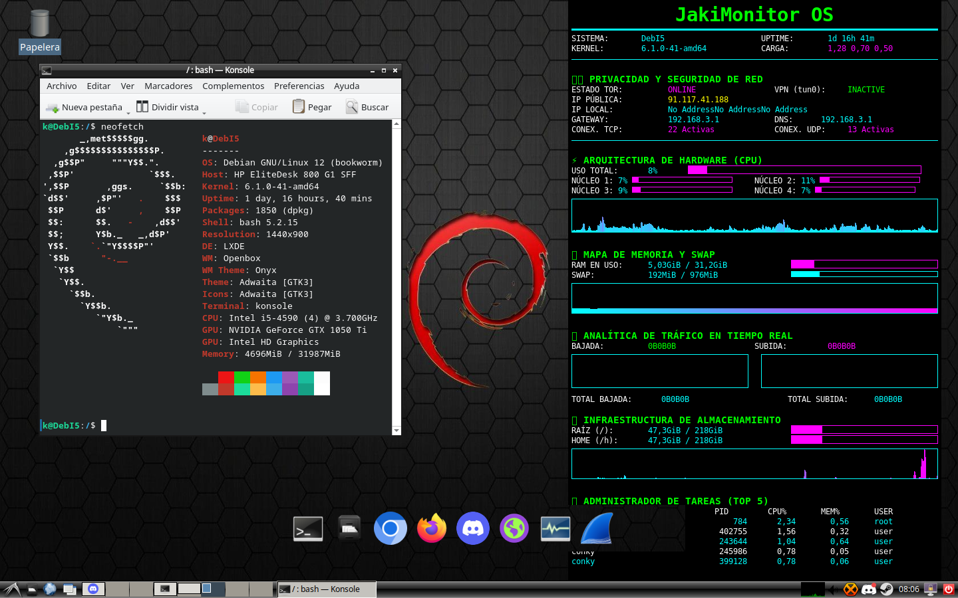Click the screen lock icon in the tray
This screenshot has width=958, height=598.
pyautogui.click(x=931, y=589)
